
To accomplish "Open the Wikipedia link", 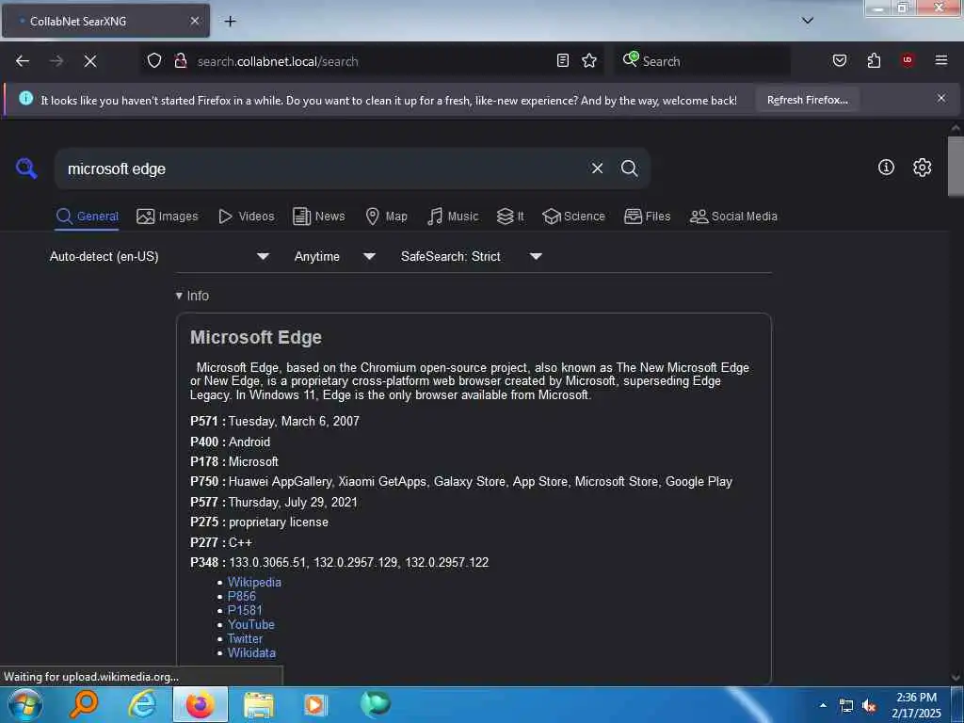I will [x=254, y=582].
